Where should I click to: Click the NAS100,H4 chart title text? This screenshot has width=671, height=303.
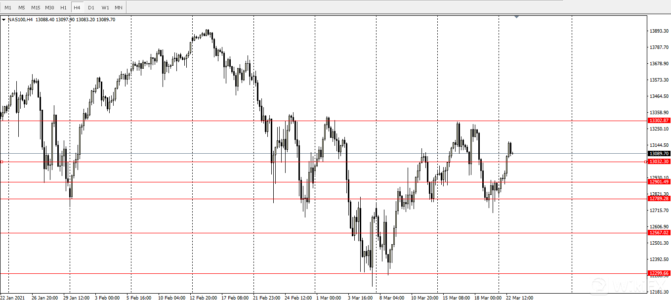21,20
